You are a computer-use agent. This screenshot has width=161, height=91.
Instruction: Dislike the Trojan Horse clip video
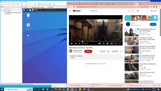pos(108,51)
